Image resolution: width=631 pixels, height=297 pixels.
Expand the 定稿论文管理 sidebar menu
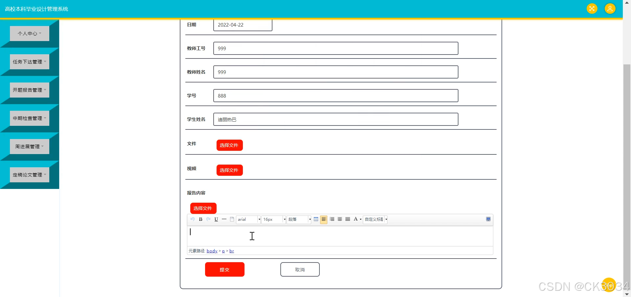pos(30,175)
